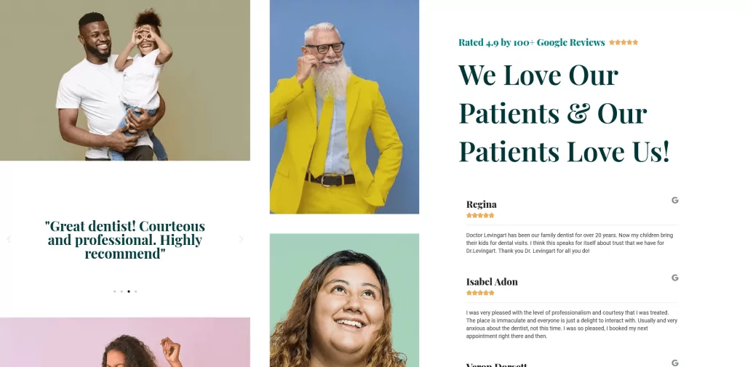Click the five-star rating under Regina
Viewport: 745px width, 367px height.
click(x=480, y=216)
